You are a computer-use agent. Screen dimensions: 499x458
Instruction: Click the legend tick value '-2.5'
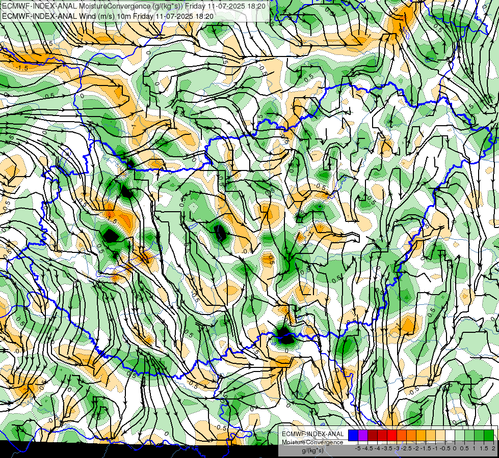406,448
